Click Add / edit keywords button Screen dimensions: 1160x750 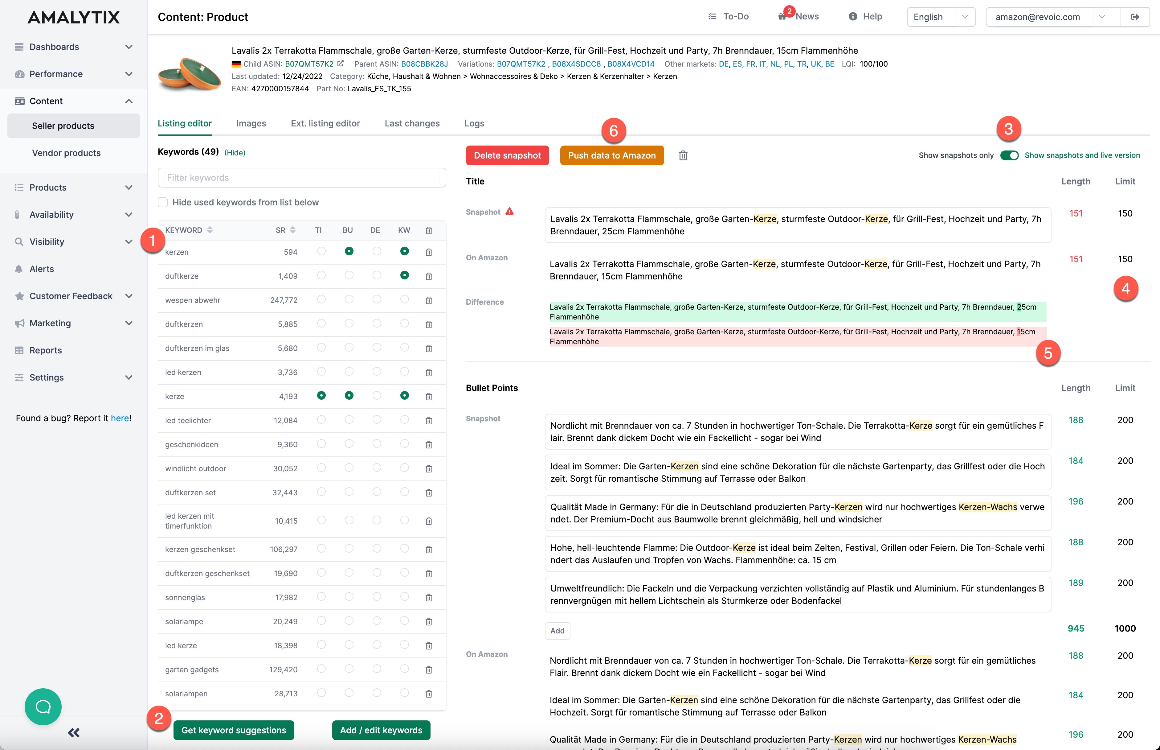click(x=382, y=730)
